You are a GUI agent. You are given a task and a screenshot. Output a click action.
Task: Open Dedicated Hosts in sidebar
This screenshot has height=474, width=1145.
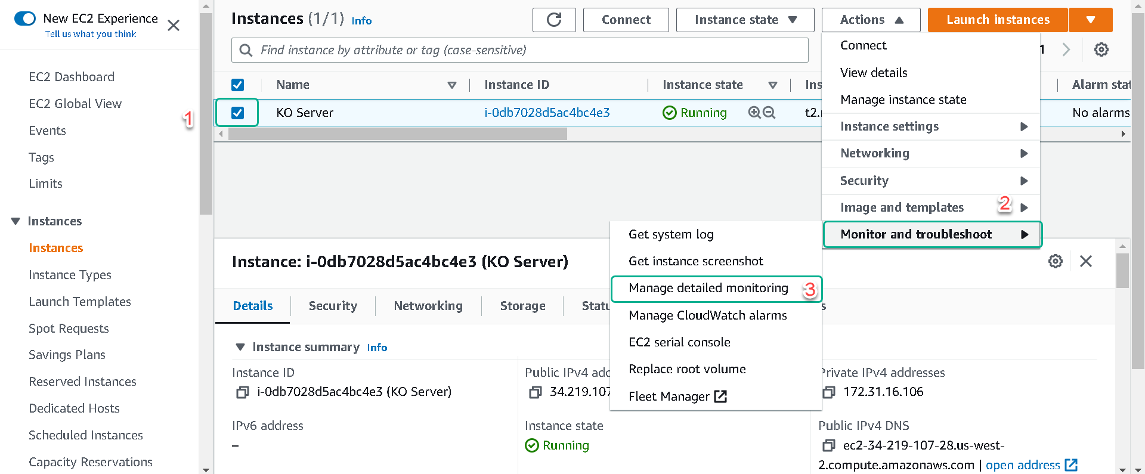(74, 408)
